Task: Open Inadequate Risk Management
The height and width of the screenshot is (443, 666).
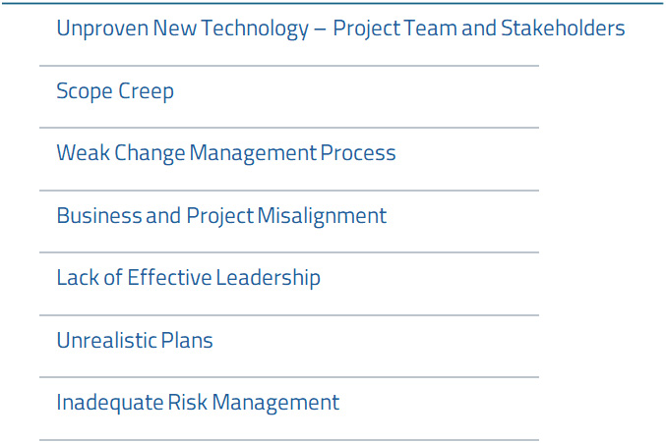Action: coord(198,403)
